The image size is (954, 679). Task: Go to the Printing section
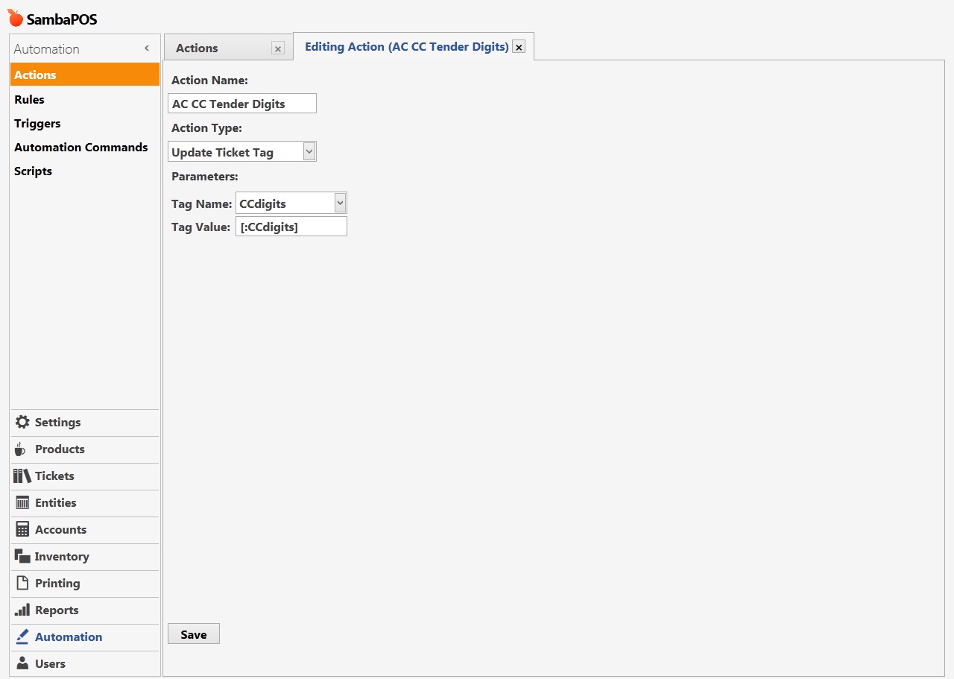(x=85, y=583)
